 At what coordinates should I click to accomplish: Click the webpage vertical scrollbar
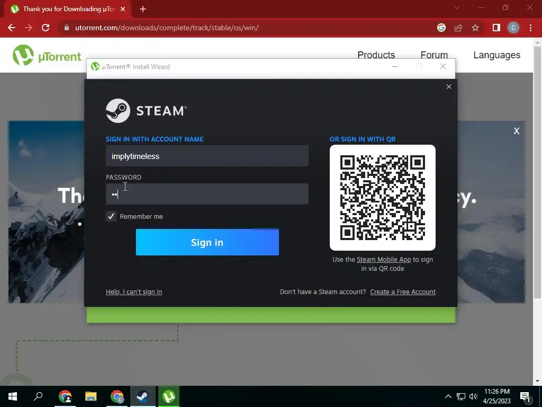coord(537,172)
